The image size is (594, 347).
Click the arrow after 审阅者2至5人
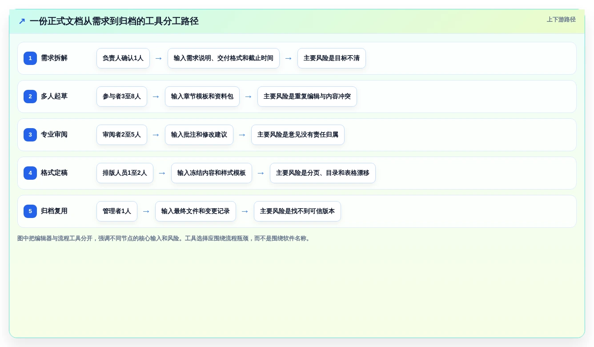tap(156, 135)
